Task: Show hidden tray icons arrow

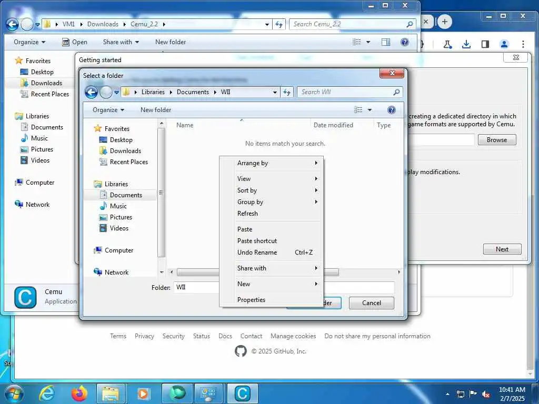Action: [447, 394]
